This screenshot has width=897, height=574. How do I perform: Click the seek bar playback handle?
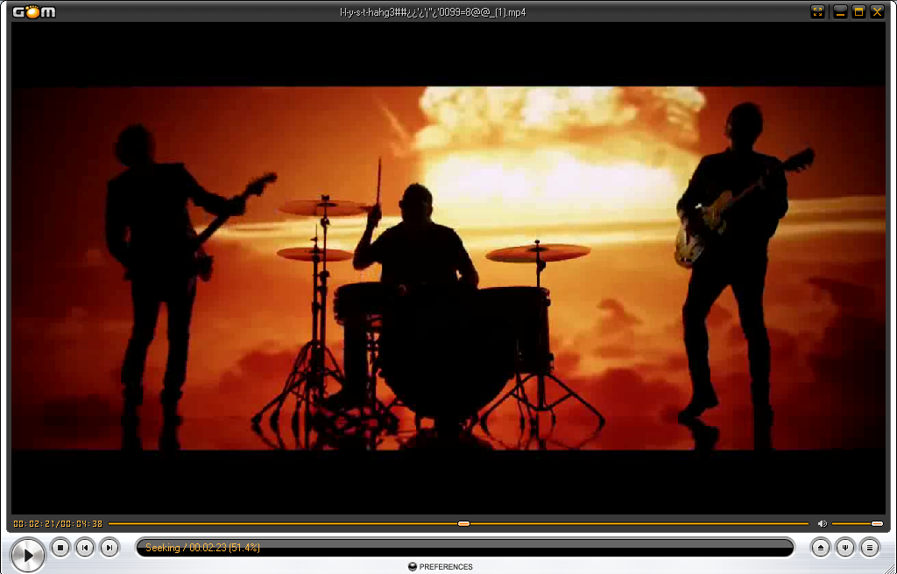coord(464,524)
